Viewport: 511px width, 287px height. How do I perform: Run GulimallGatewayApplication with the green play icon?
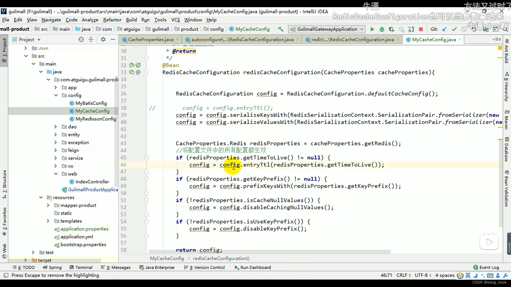point(372,29)
